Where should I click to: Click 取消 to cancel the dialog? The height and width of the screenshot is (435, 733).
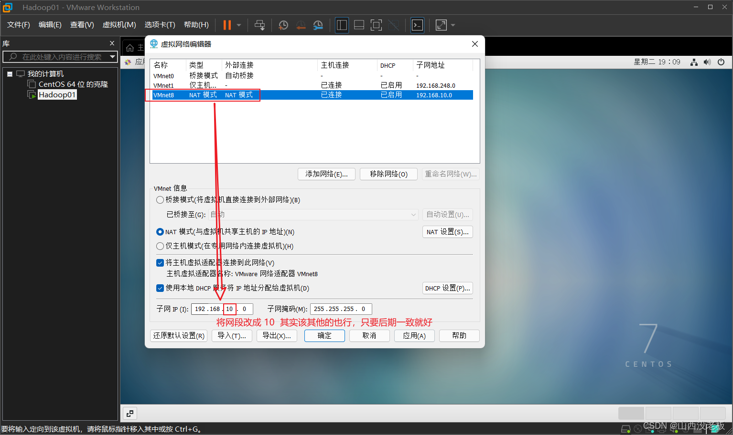point(369,336)
